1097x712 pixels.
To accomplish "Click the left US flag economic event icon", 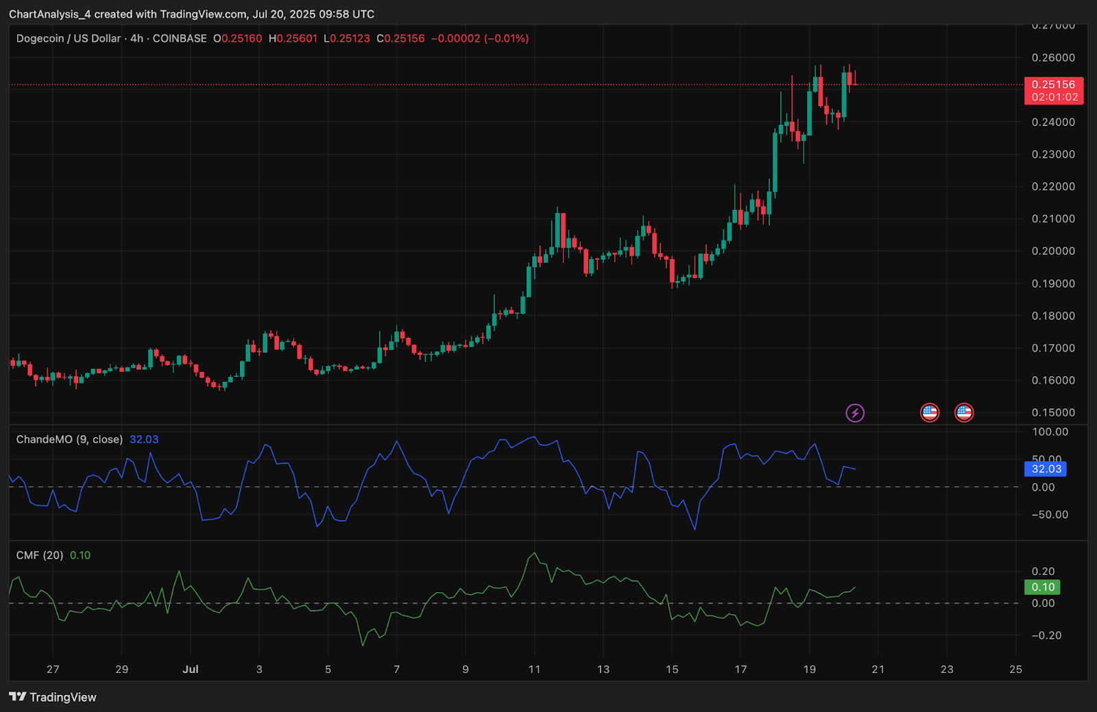I will pyautogui.click(x=929, y=413).
